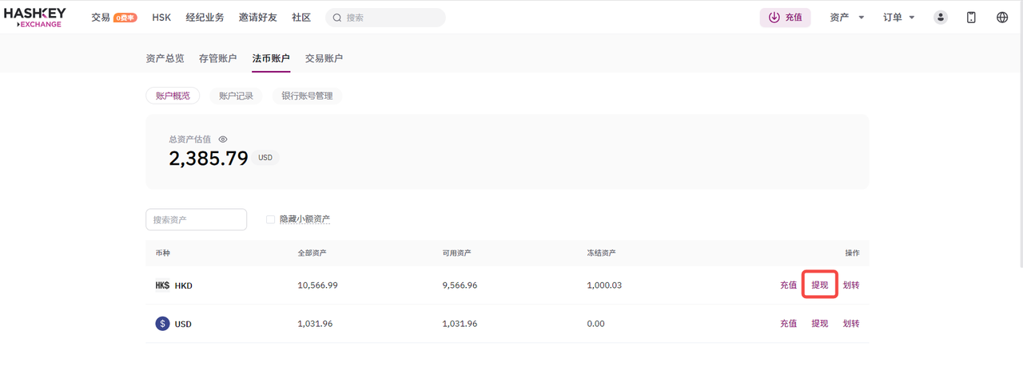Click the HKD currency icon

pos(162,285)
